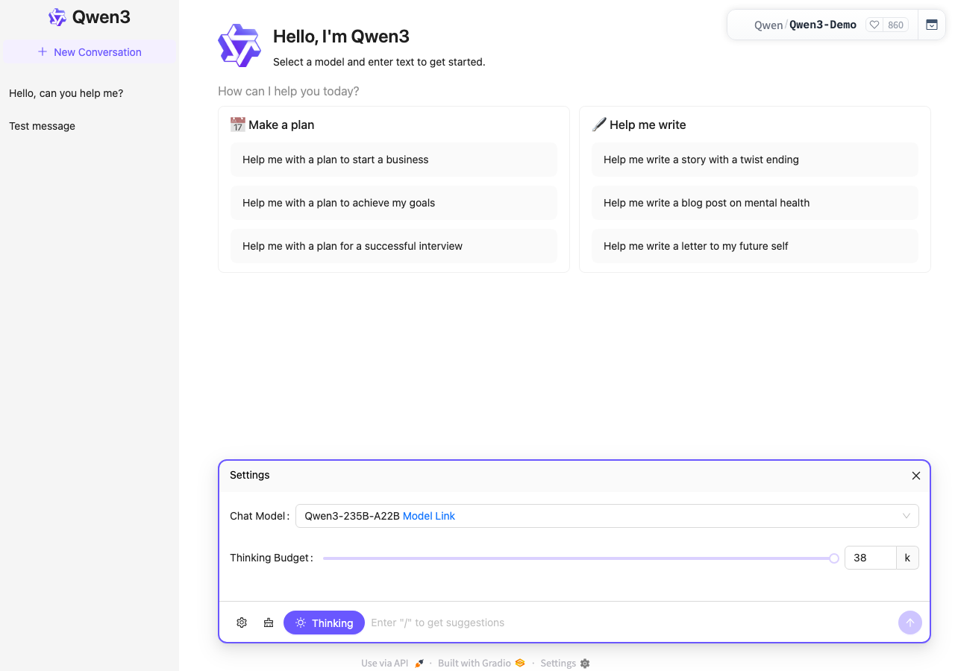Toggle the Thinking mode button
This screenshot has width=955, height=671.
click(x=324, y=623)
